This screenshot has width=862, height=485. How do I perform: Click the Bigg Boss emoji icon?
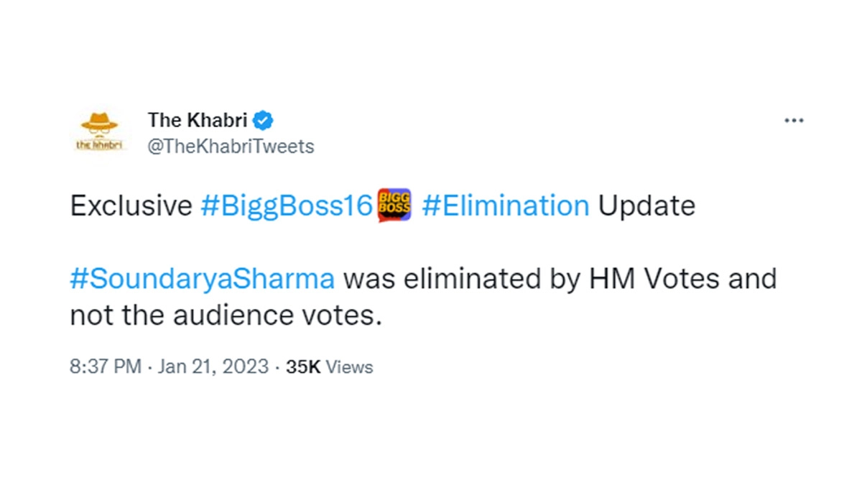point(393,205)
